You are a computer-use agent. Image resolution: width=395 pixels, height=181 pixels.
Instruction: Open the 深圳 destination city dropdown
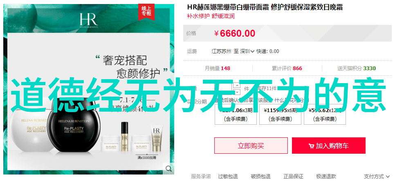247,51
